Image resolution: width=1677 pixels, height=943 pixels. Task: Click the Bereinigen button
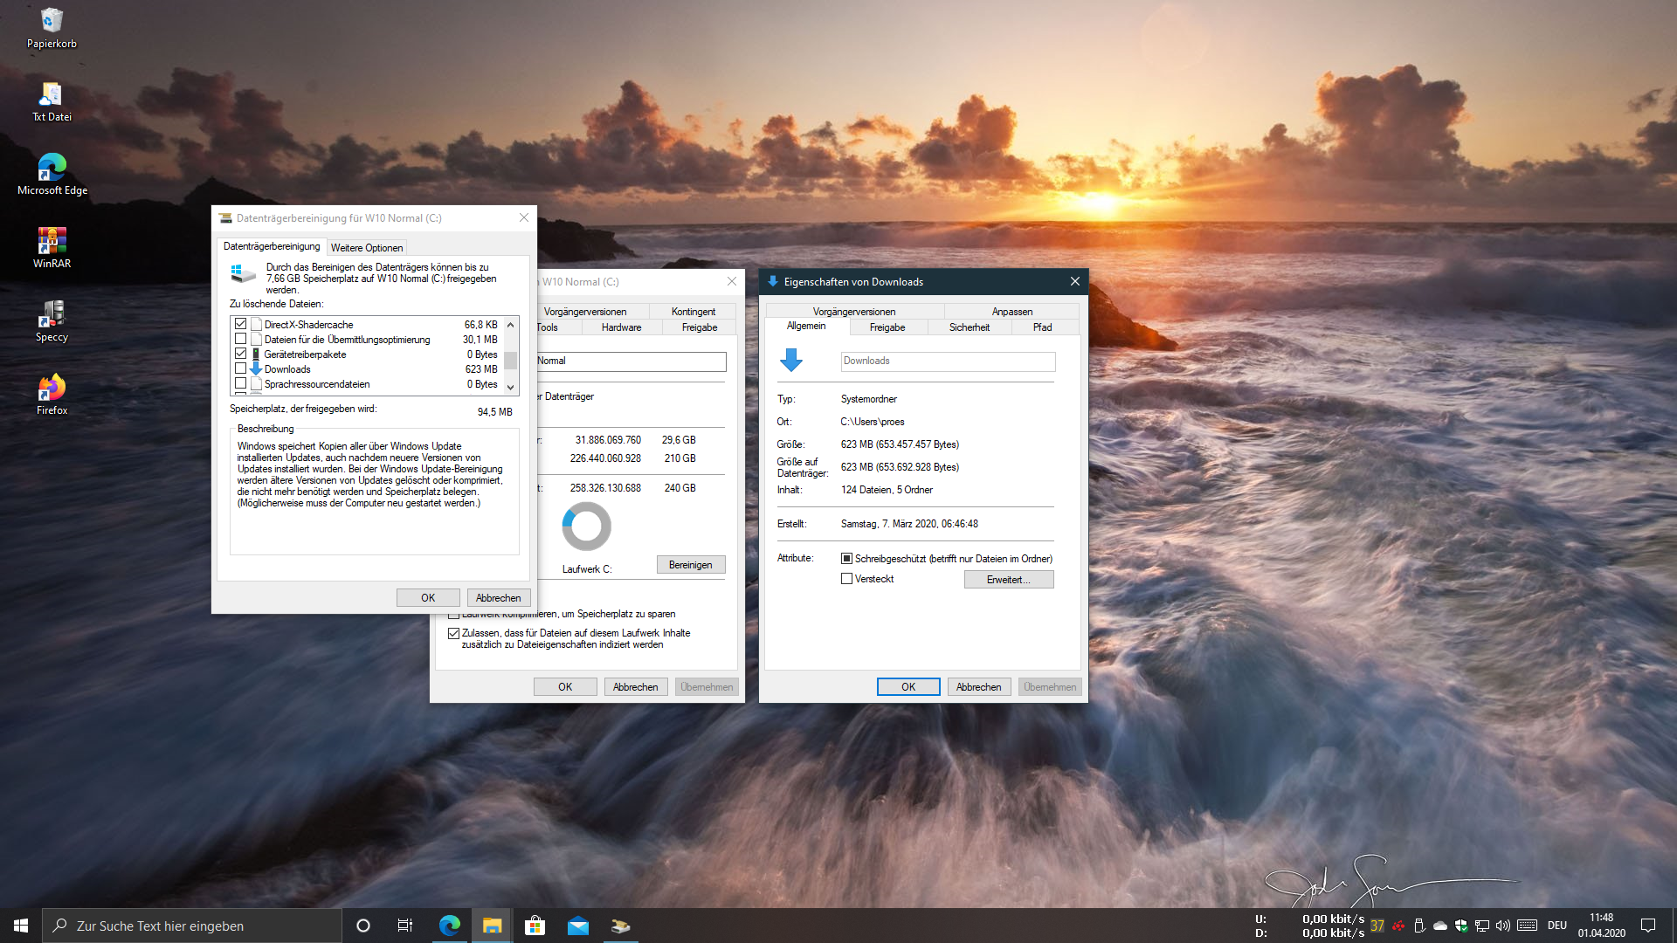[690, 565]
